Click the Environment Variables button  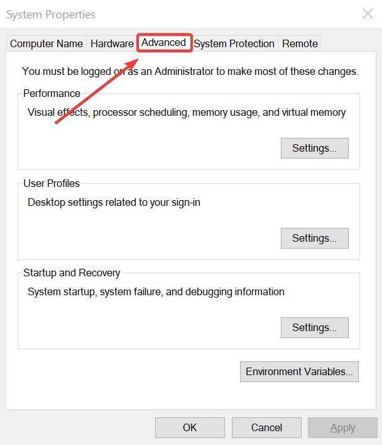tap(299, 371)
